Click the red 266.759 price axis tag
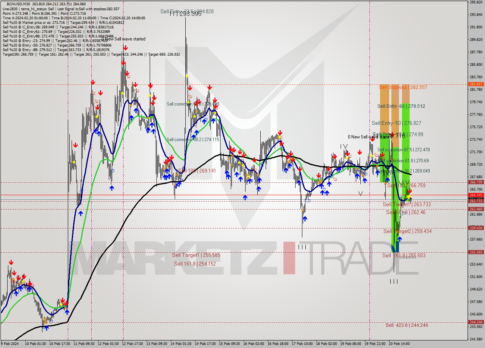The height and width of the screenshot is (348, 485). coord(476,182)
